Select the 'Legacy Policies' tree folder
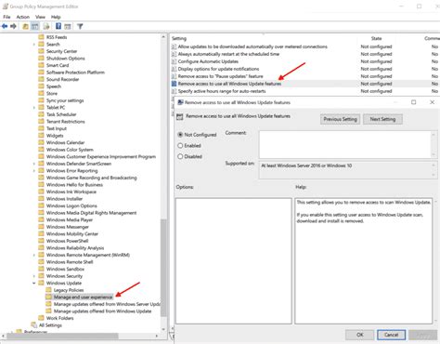 69,290
